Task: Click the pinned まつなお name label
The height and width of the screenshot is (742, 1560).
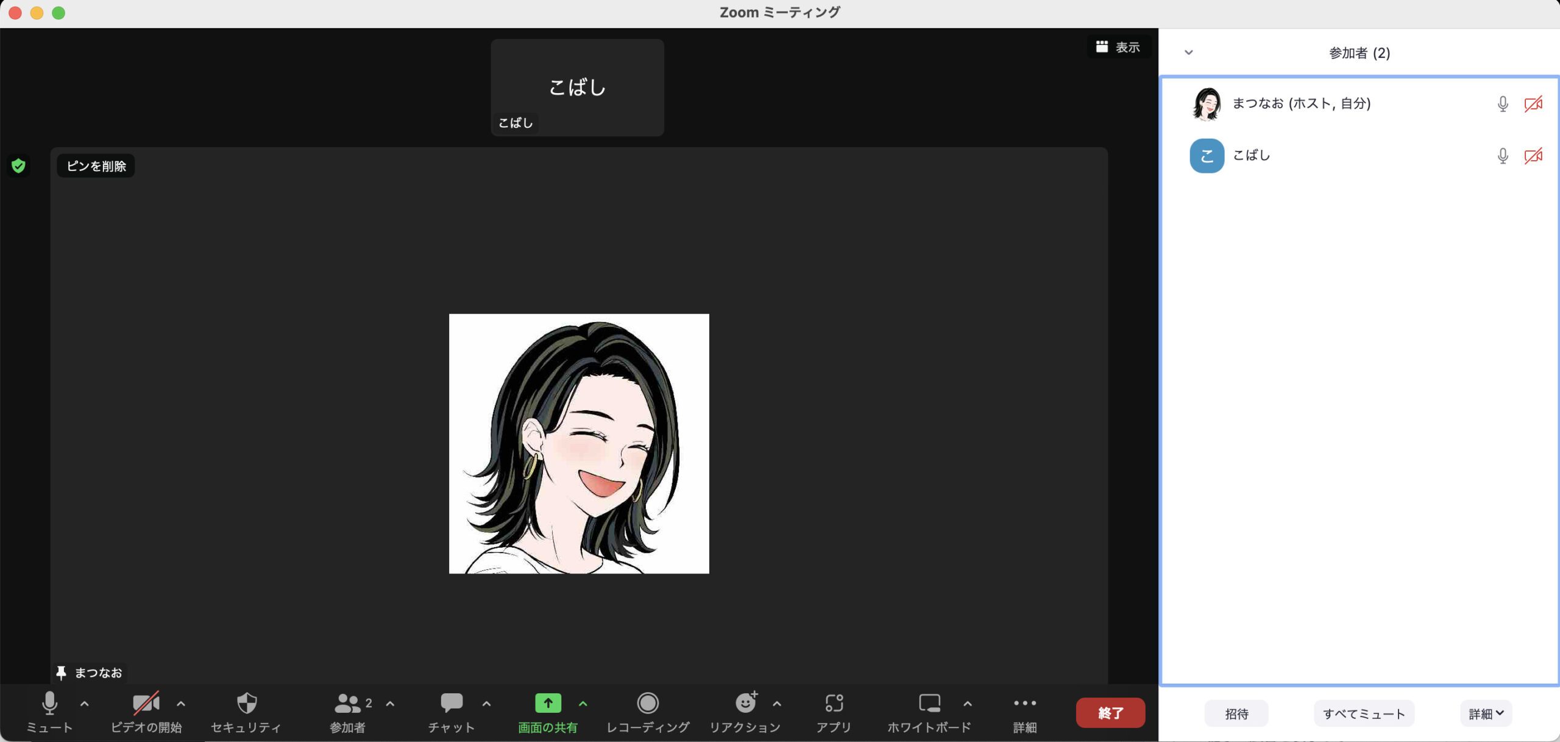Action: point(90,673)
